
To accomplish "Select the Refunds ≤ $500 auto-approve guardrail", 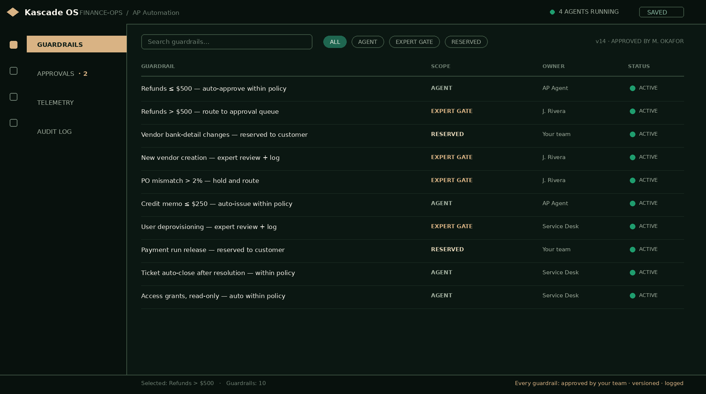I will 412,88.
